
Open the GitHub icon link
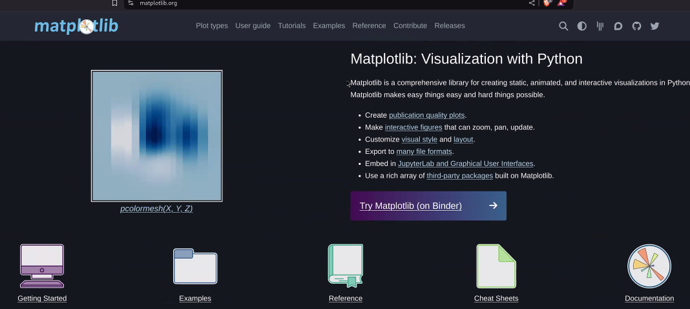pos(636,26)
